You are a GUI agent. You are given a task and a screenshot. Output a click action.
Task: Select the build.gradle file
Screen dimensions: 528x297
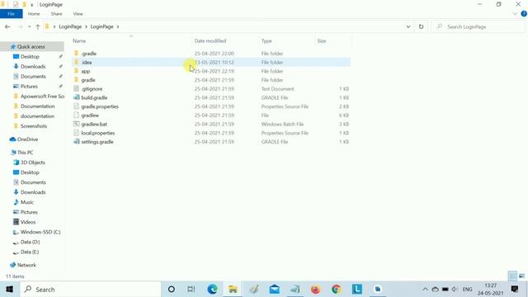click(x=211, y=97)
